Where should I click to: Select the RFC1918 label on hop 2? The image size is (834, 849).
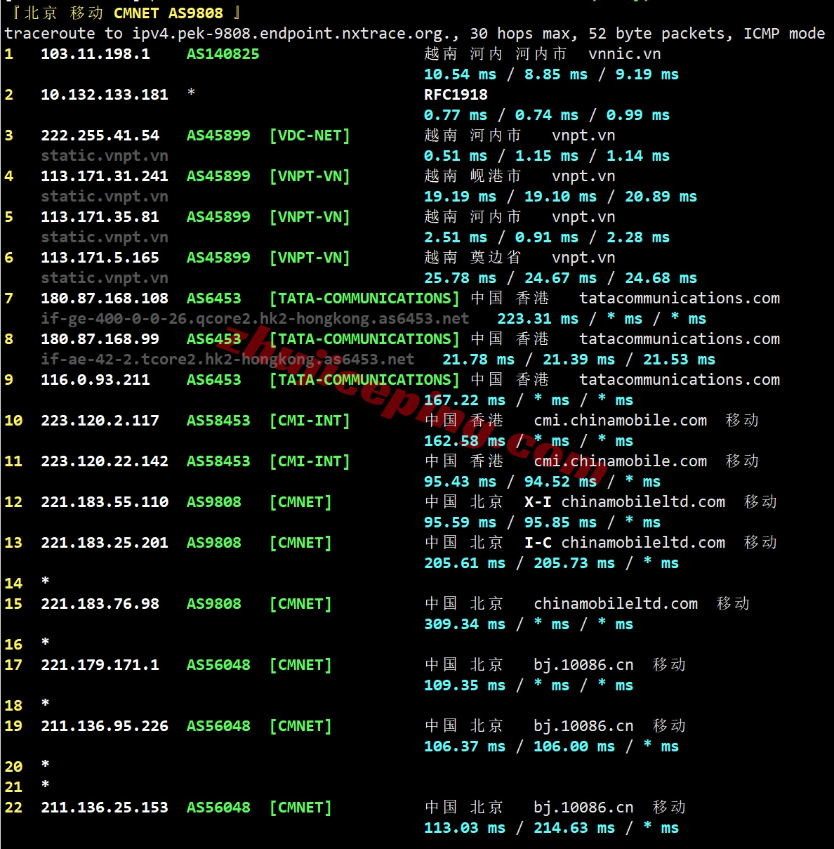pos(456,95)
